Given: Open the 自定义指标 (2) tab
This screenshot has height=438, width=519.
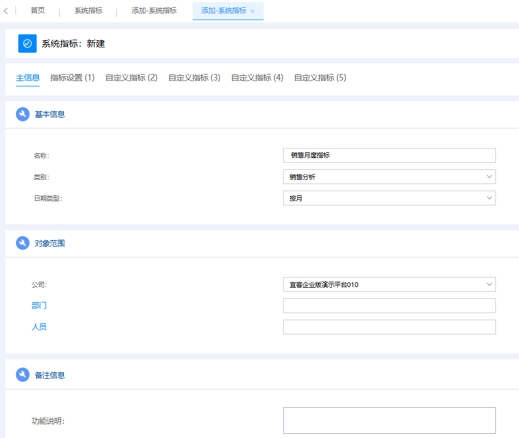Looking at the screenshot, I should coord(131,78).
